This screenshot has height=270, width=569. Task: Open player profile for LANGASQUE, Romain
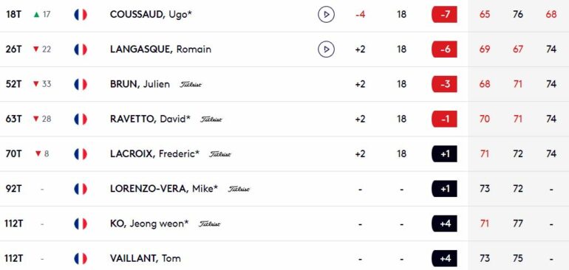[x=160, y=49]
